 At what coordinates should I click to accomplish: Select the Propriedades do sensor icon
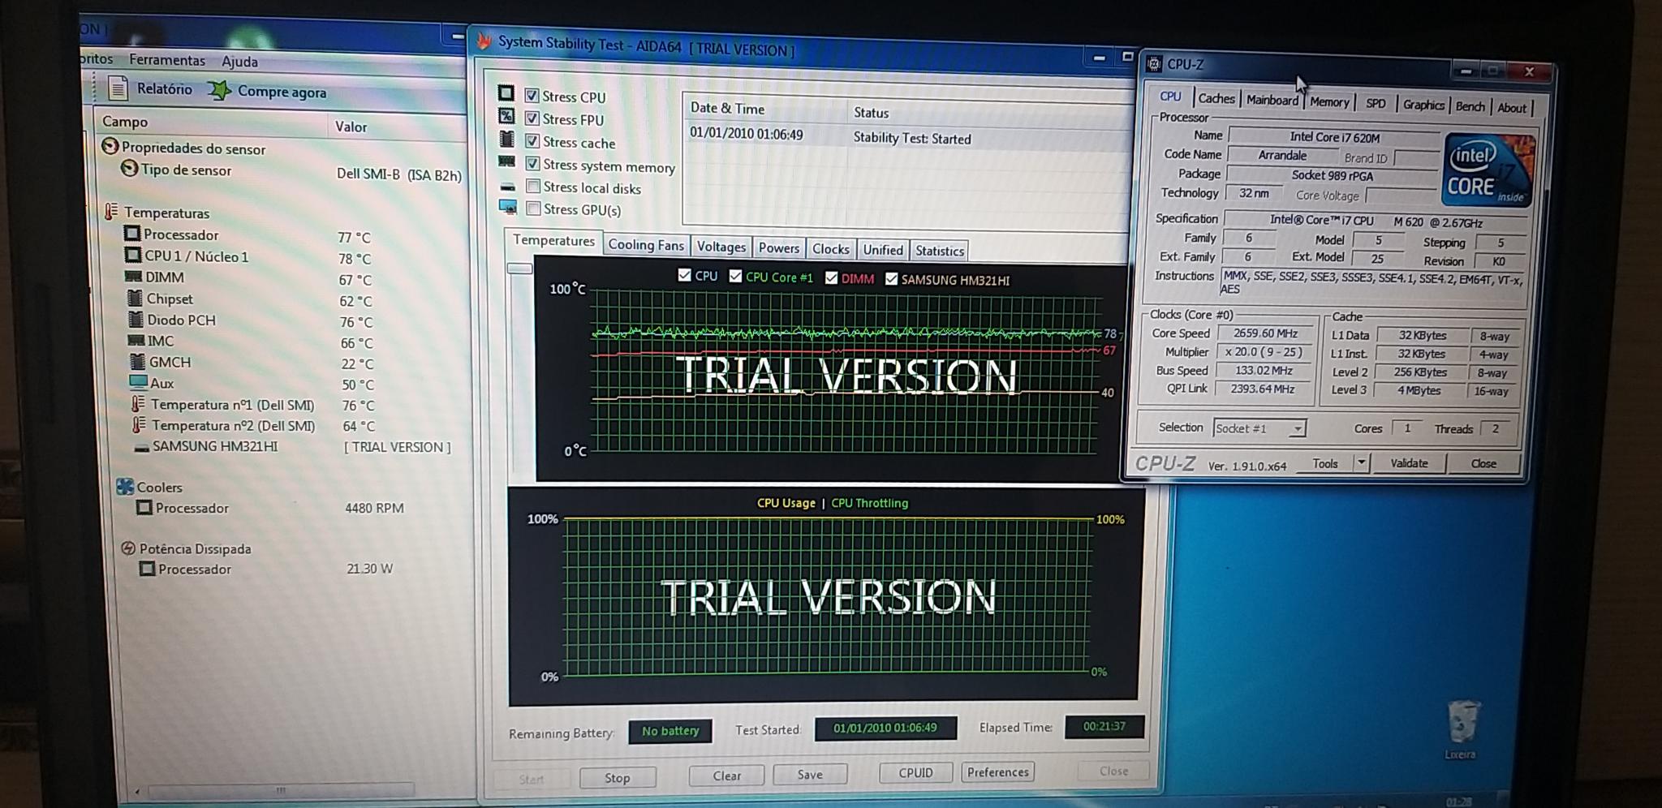(x=110, y=147)
